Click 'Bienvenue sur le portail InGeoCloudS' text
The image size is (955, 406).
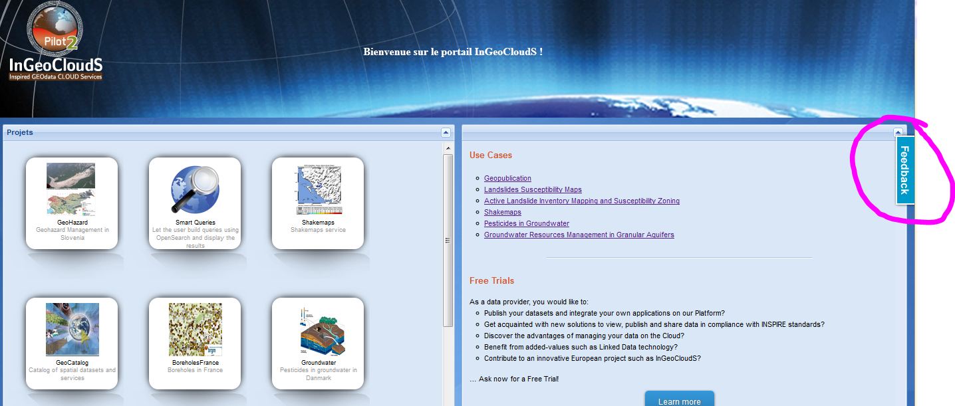pos(453,51)
